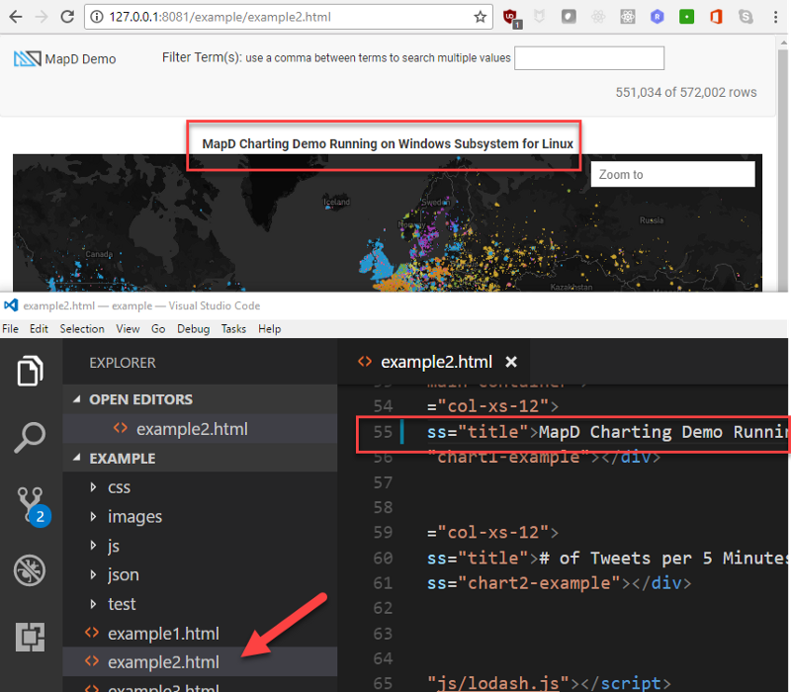Screen dimensions: 791x692
Task: Open the Debug menu
Action: (x=193, y=329)
